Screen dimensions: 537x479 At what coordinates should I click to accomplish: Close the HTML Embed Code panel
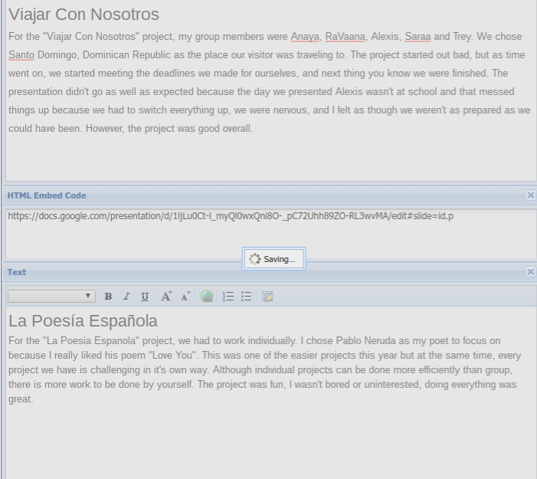pos(530,195)
